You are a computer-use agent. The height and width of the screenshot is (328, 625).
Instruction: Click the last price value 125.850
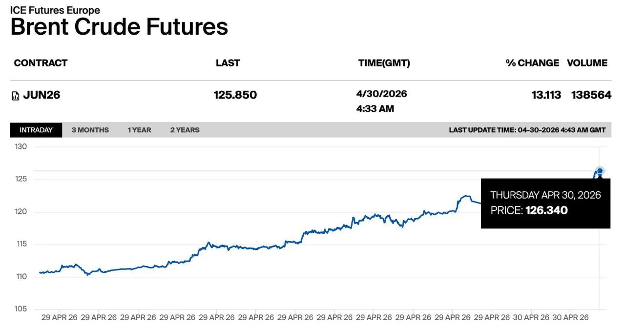[x=235, y=95]
